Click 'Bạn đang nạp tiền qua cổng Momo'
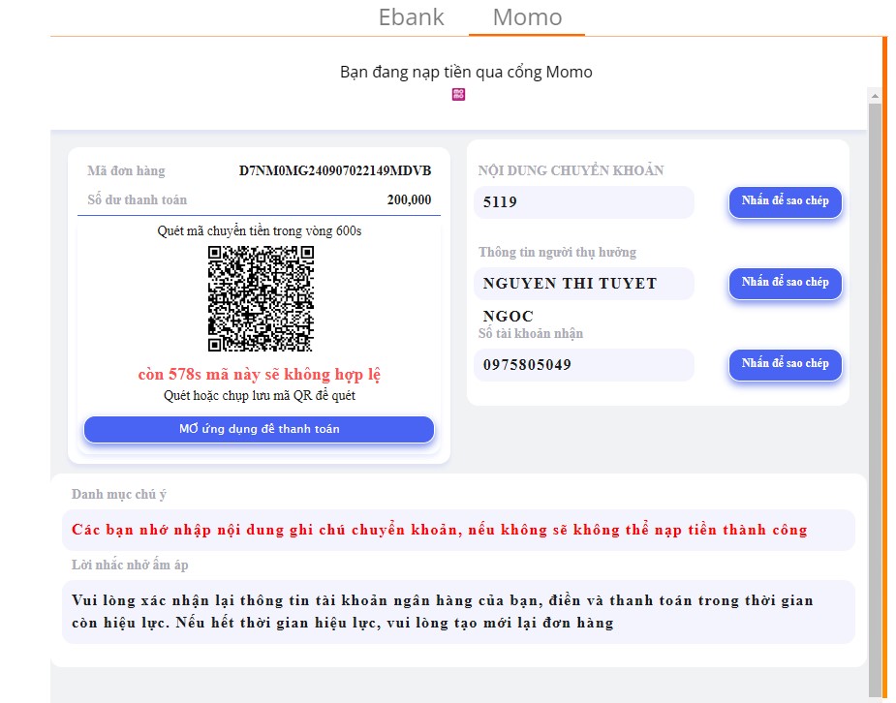Image resolution: width=896 pixels, height=703 pixels. coord(466,72)
